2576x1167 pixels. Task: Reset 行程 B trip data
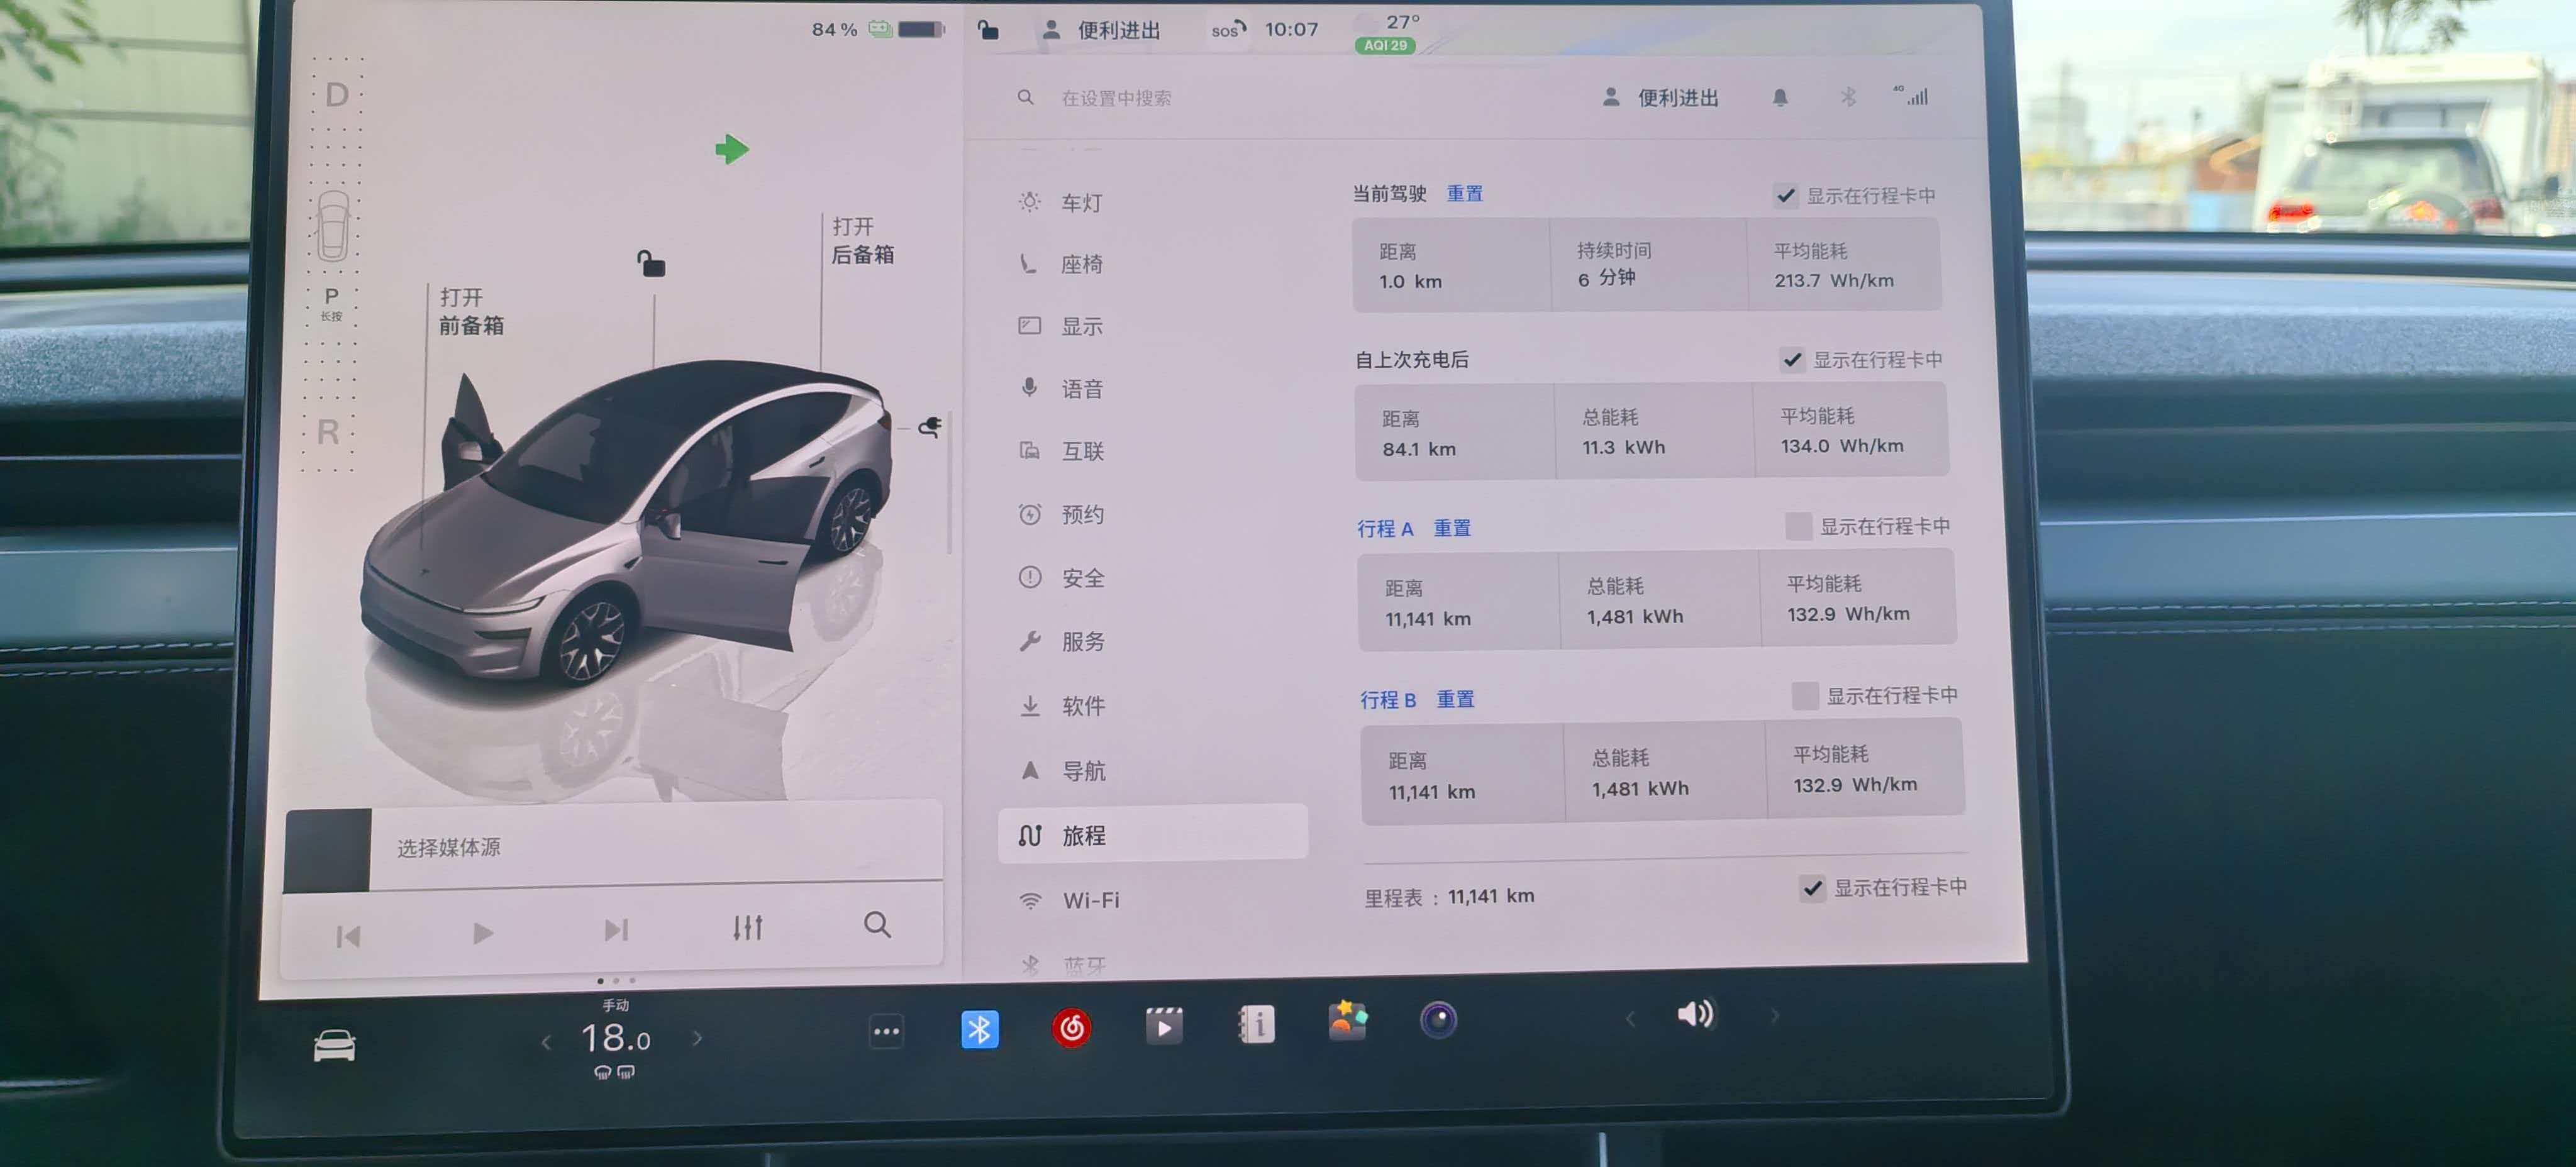pos(1455,699)
